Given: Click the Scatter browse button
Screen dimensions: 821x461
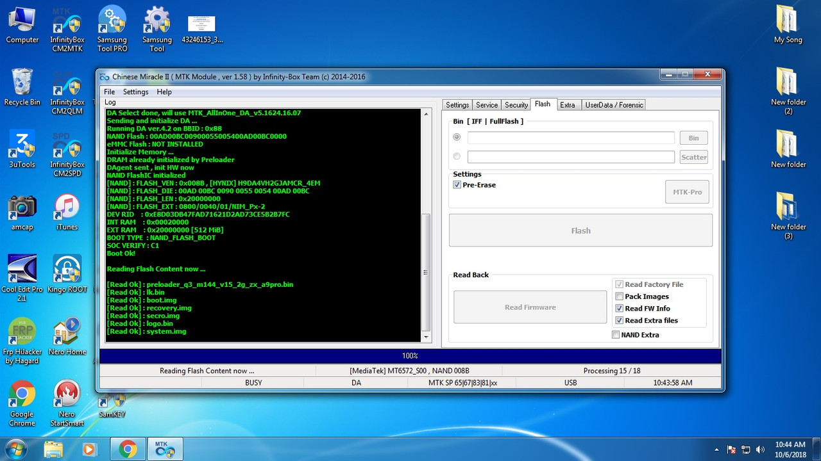Looking at the screenshot, I should click(x=694, y=157).
